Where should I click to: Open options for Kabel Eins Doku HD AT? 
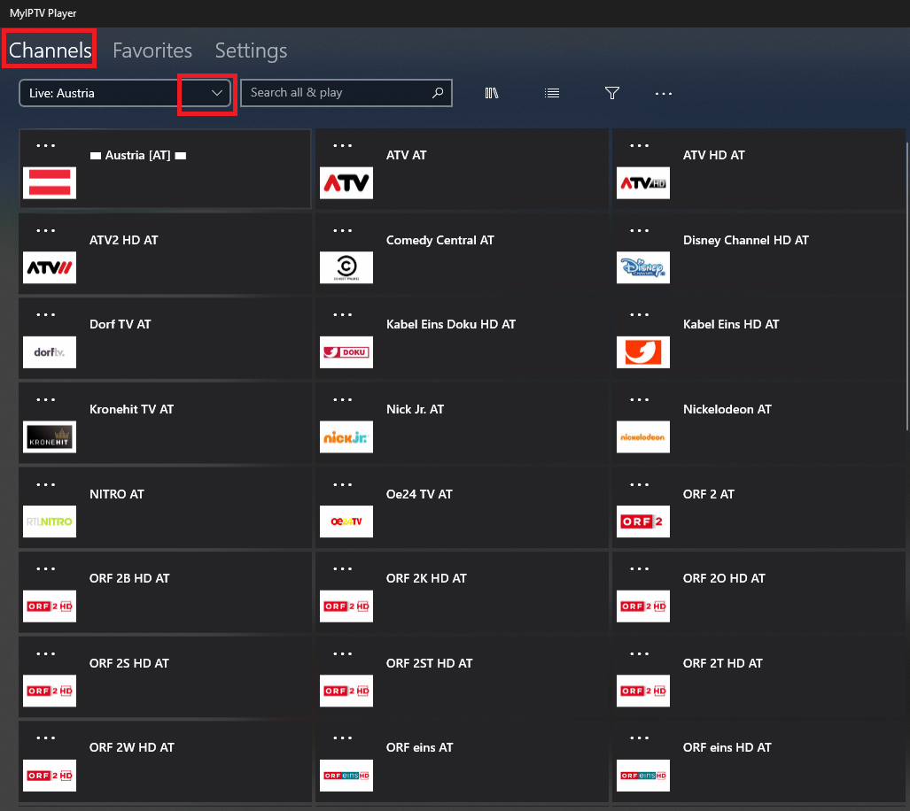pos(342,315)
